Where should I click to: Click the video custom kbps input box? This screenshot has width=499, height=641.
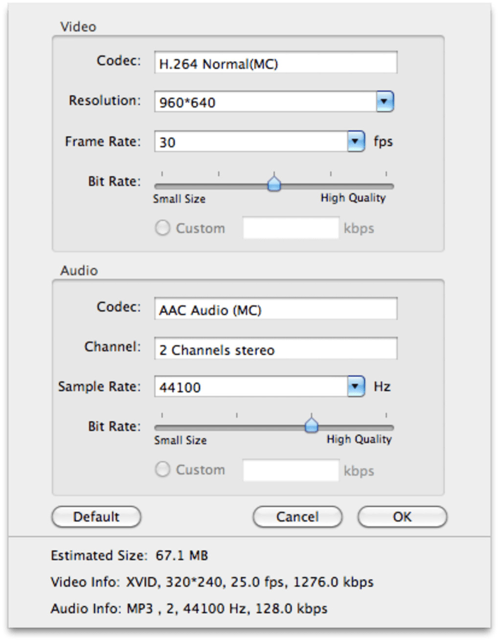pyautogui.click(x=291, y=228)
